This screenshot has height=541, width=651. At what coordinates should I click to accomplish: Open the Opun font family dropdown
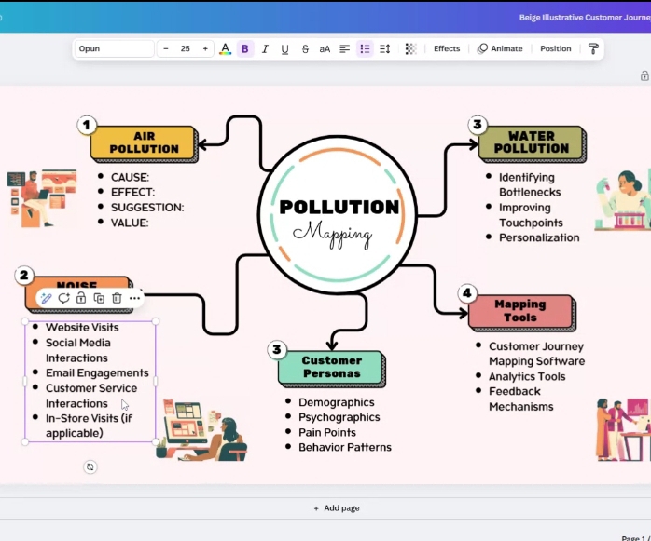tap(114, 48)
